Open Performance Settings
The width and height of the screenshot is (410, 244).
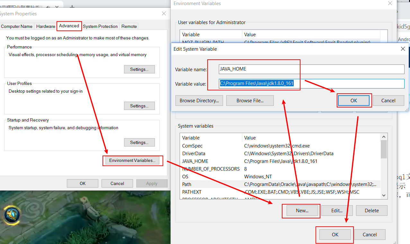(139, 69)
